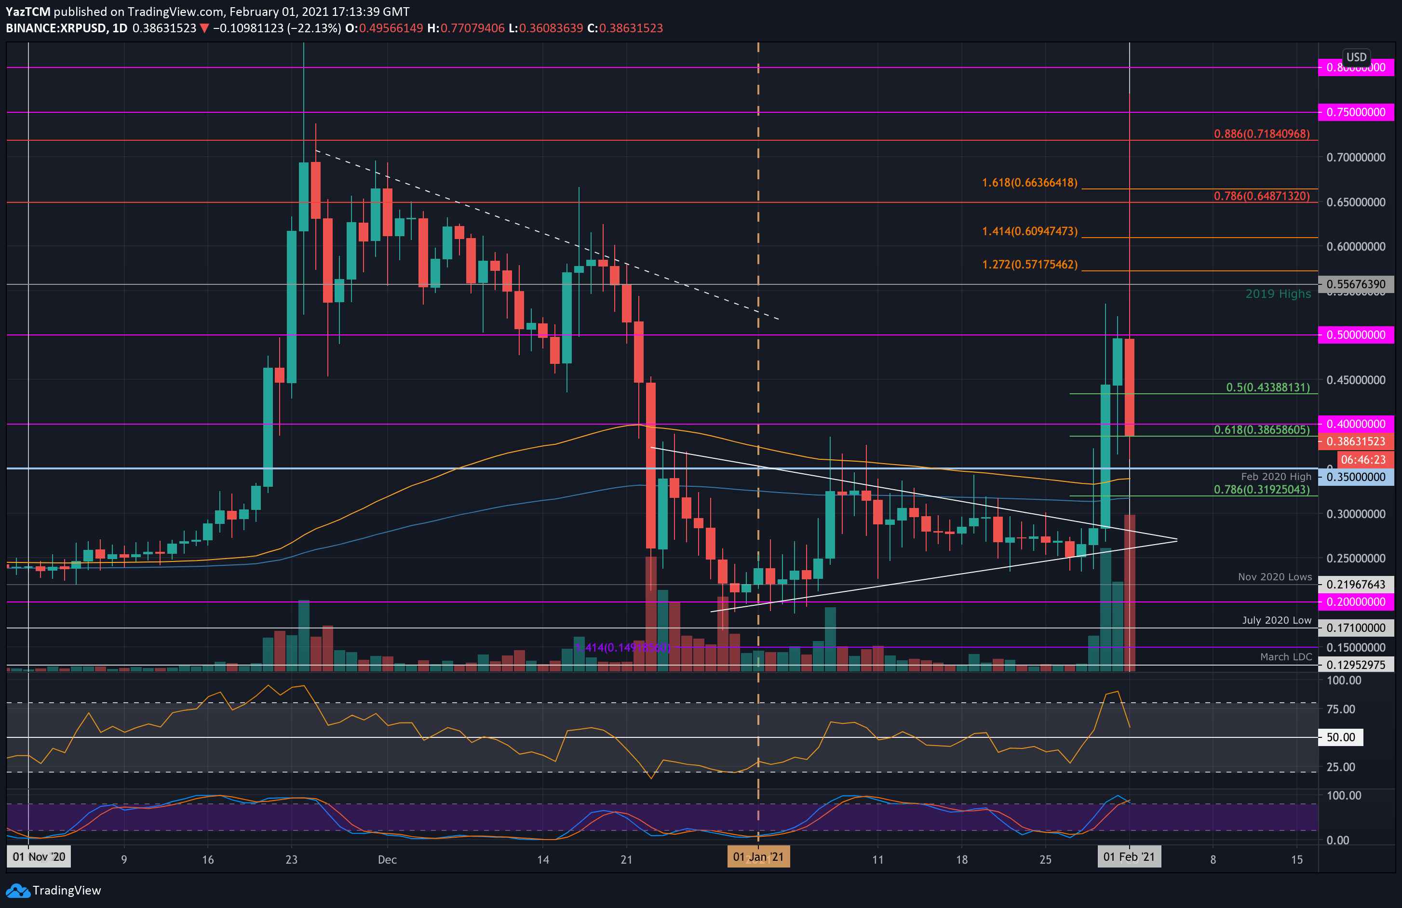Image resolution: width=1402 pixels, height=908 pixels.
Task: Click the 0.886(0.71840968) Fibonacci label
Action: 1262,134
